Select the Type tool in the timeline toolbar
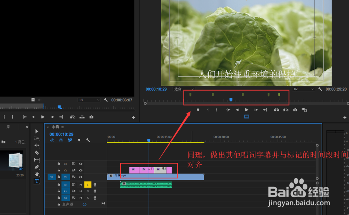The width and height of the screenshot is (349, 215). pos(37,181)
